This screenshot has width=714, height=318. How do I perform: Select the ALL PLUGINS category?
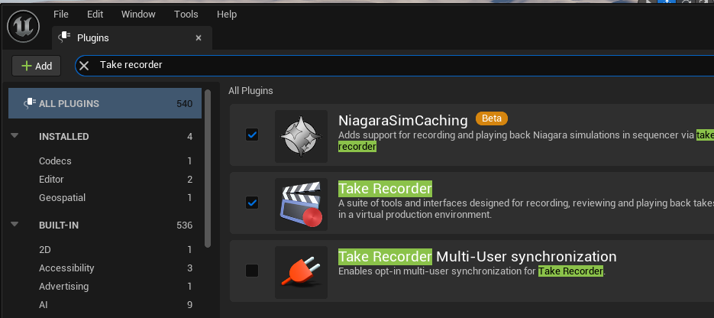pos(105,103)
